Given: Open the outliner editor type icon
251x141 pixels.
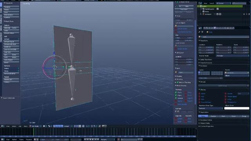Looking at the screenshot, I should point(200,3).
